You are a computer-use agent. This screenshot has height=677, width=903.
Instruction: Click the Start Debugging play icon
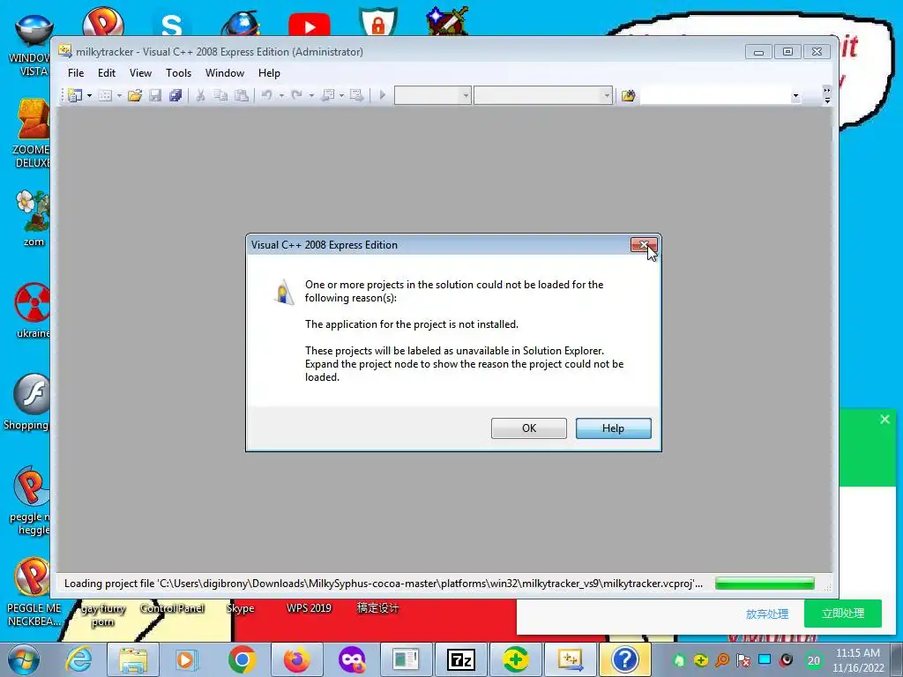pos(383,95)
